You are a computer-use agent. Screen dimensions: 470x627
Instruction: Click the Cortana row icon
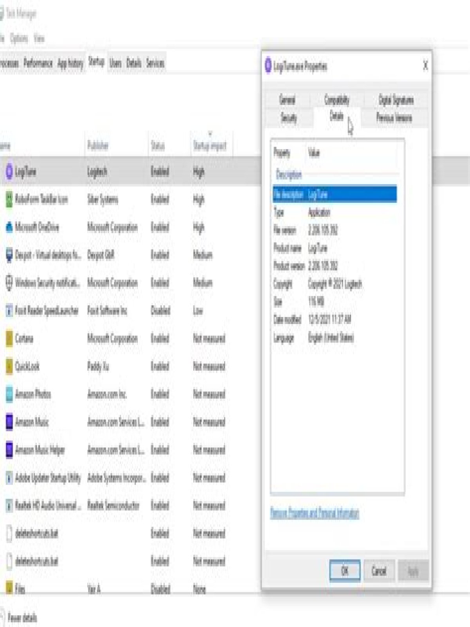9,339
